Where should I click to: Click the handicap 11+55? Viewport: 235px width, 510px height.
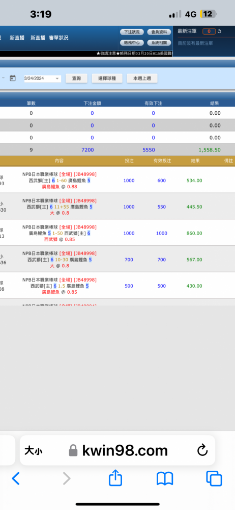tap(62, 207)
